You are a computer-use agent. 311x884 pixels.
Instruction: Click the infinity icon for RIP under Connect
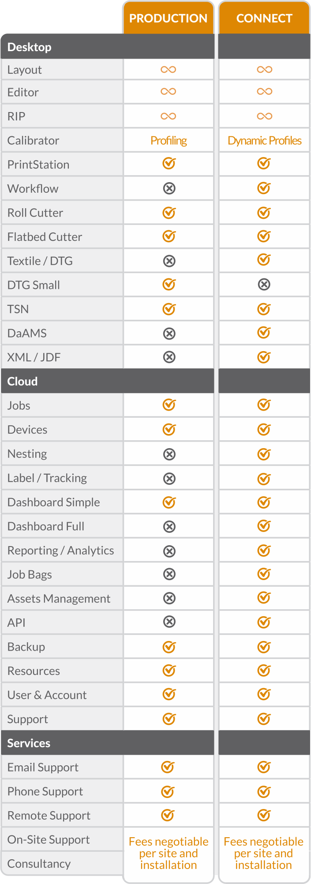264,116
